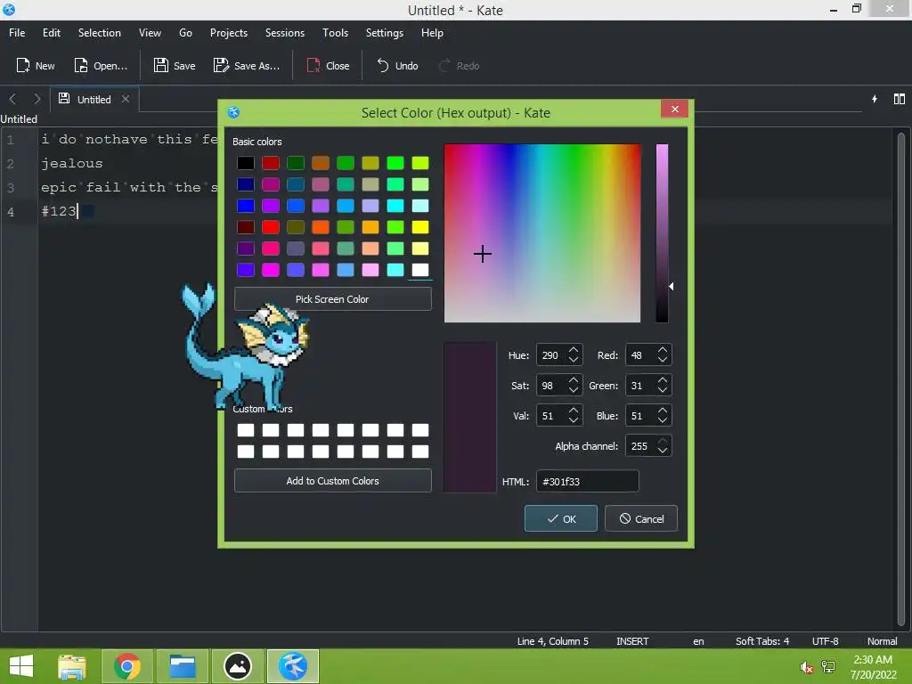Increase Alpha channel with up arrow
Screen dimensions: 912x684
(663, 441)
